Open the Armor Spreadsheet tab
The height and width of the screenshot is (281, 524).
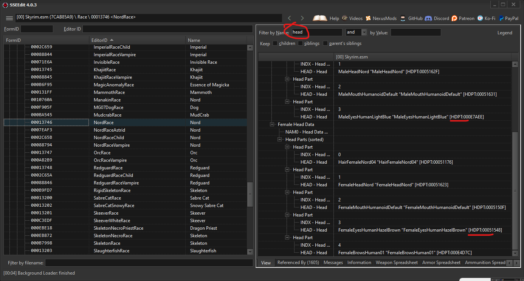[441, 263]
